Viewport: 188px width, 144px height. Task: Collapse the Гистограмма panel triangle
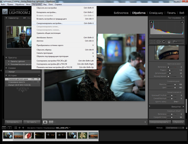pos(183,18)
